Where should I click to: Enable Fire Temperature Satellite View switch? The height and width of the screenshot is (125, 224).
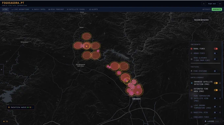point(216,98)
